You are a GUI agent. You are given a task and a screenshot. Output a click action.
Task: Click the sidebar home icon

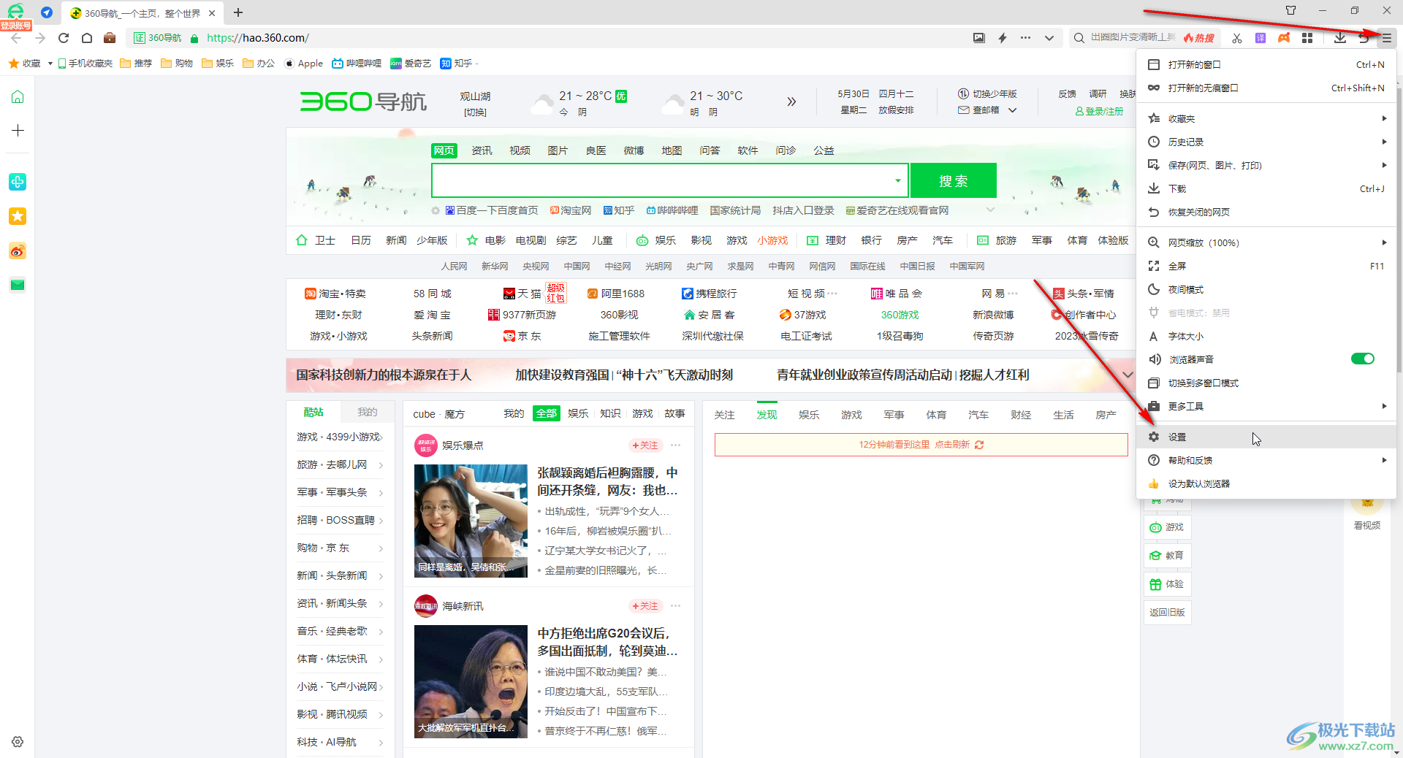pyautogui.click(x=18, y=96)
